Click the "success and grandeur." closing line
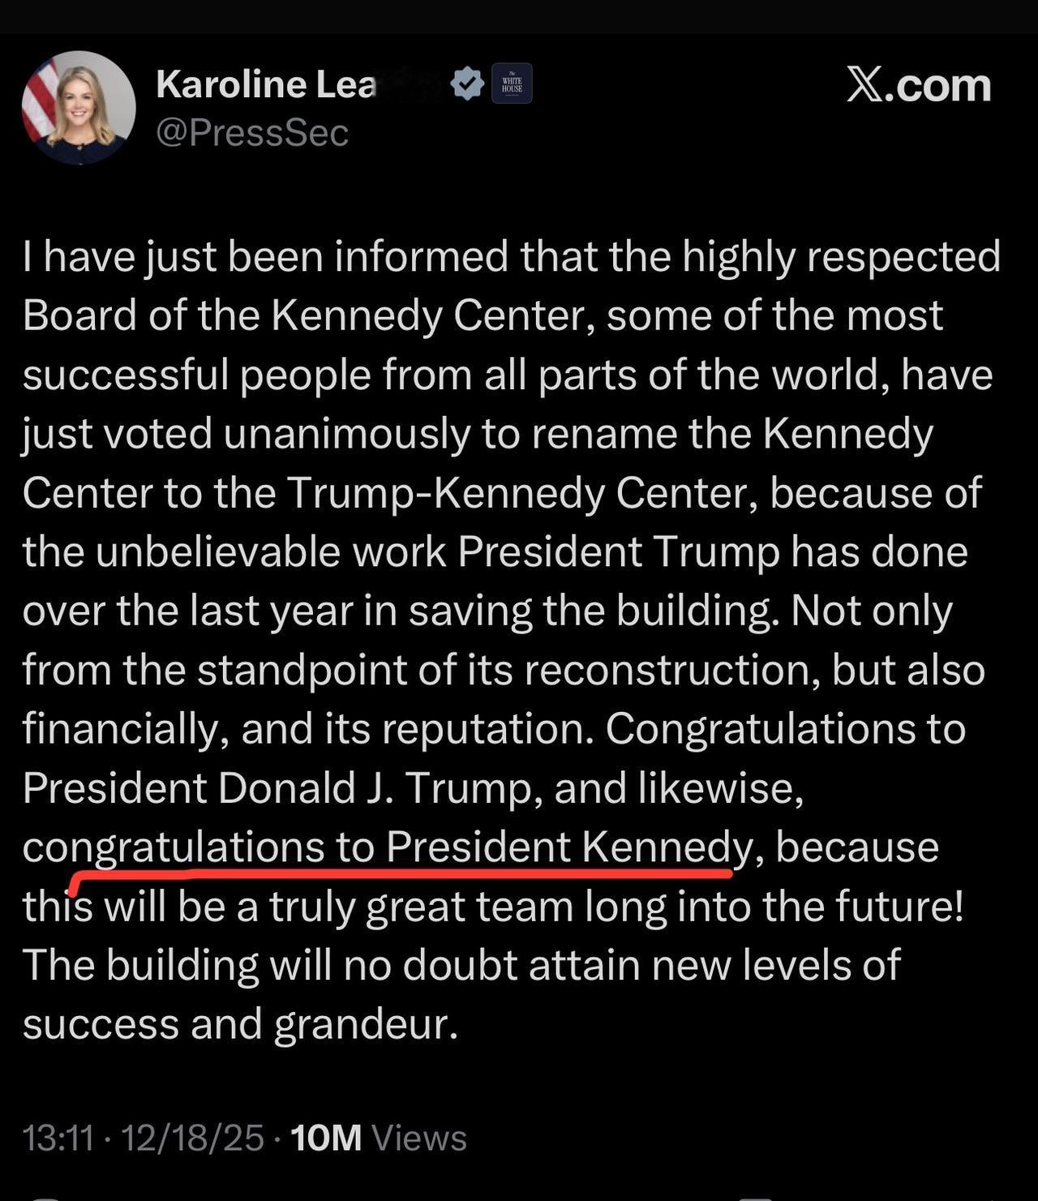Screen dimensions: 1038x1201 tap(240, 1024)
